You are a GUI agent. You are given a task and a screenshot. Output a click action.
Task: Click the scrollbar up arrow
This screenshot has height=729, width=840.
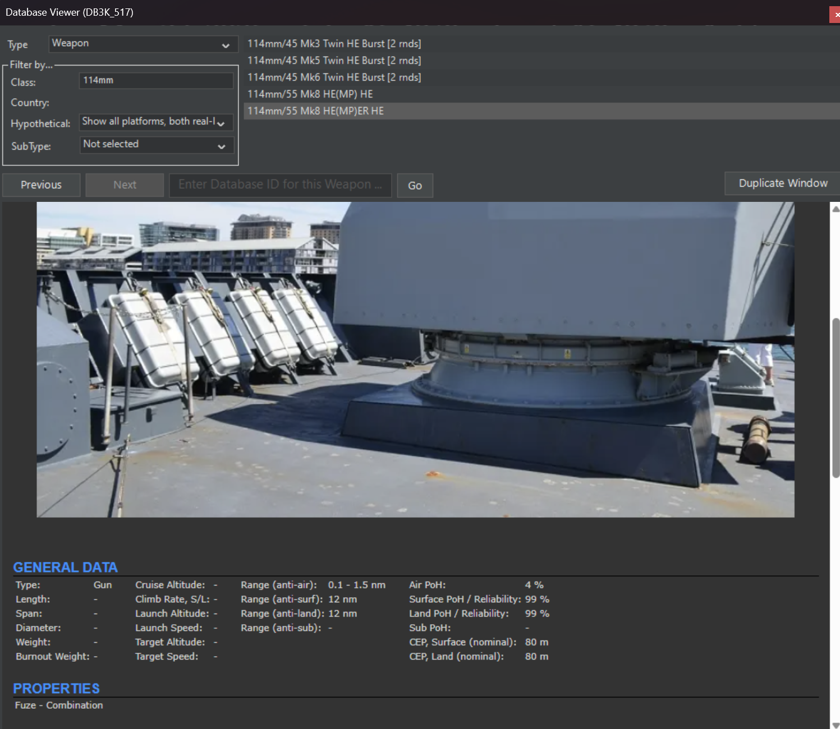[x=836, y=209]
